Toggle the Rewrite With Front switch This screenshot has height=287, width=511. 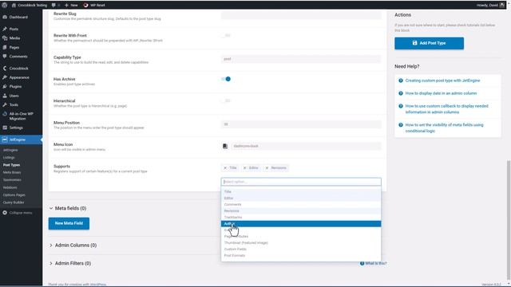click(x=226, y=35)
